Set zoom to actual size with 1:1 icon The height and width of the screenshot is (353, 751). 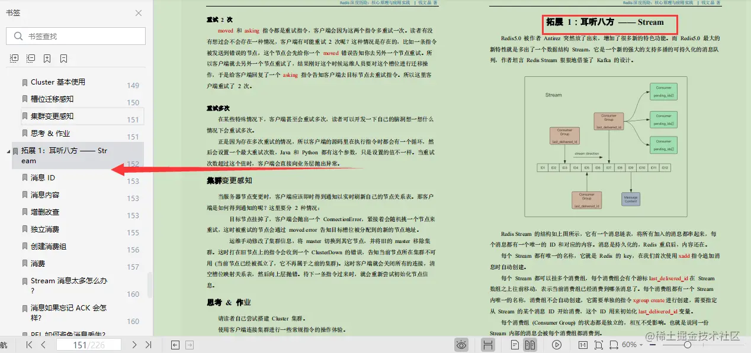[584, 345]
